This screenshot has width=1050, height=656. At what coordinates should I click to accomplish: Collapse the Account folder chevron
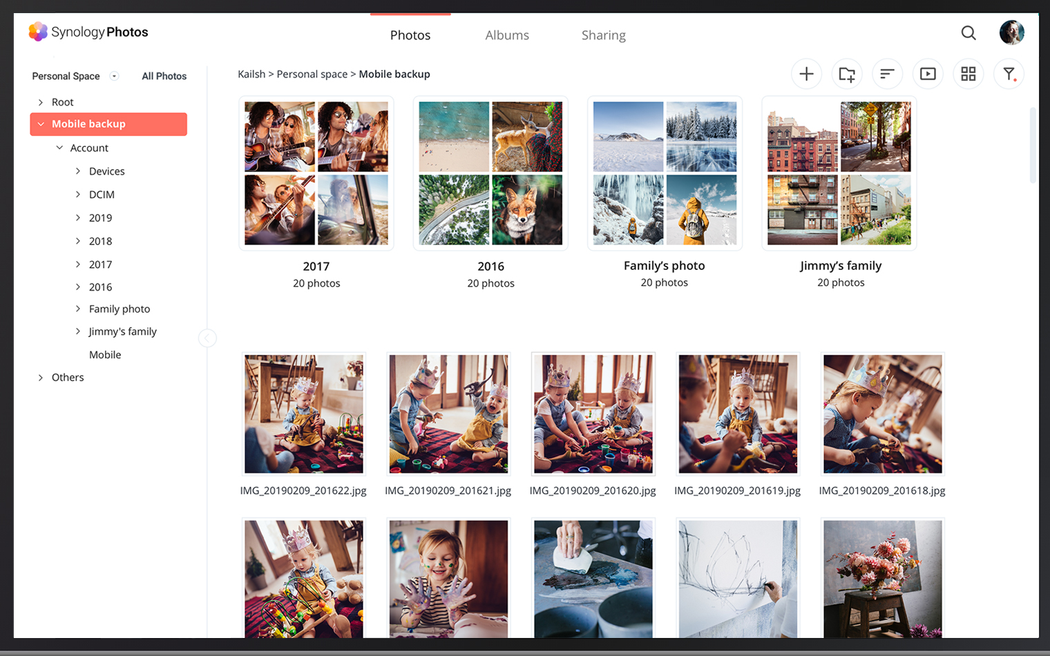coord(59,148)
